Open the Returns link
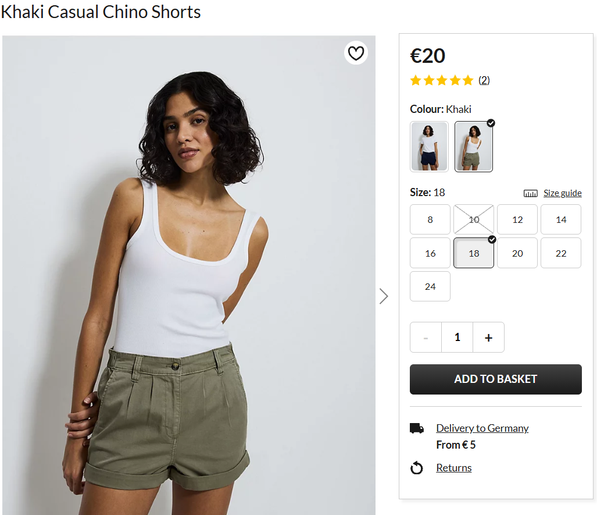 tap(453, 468)
